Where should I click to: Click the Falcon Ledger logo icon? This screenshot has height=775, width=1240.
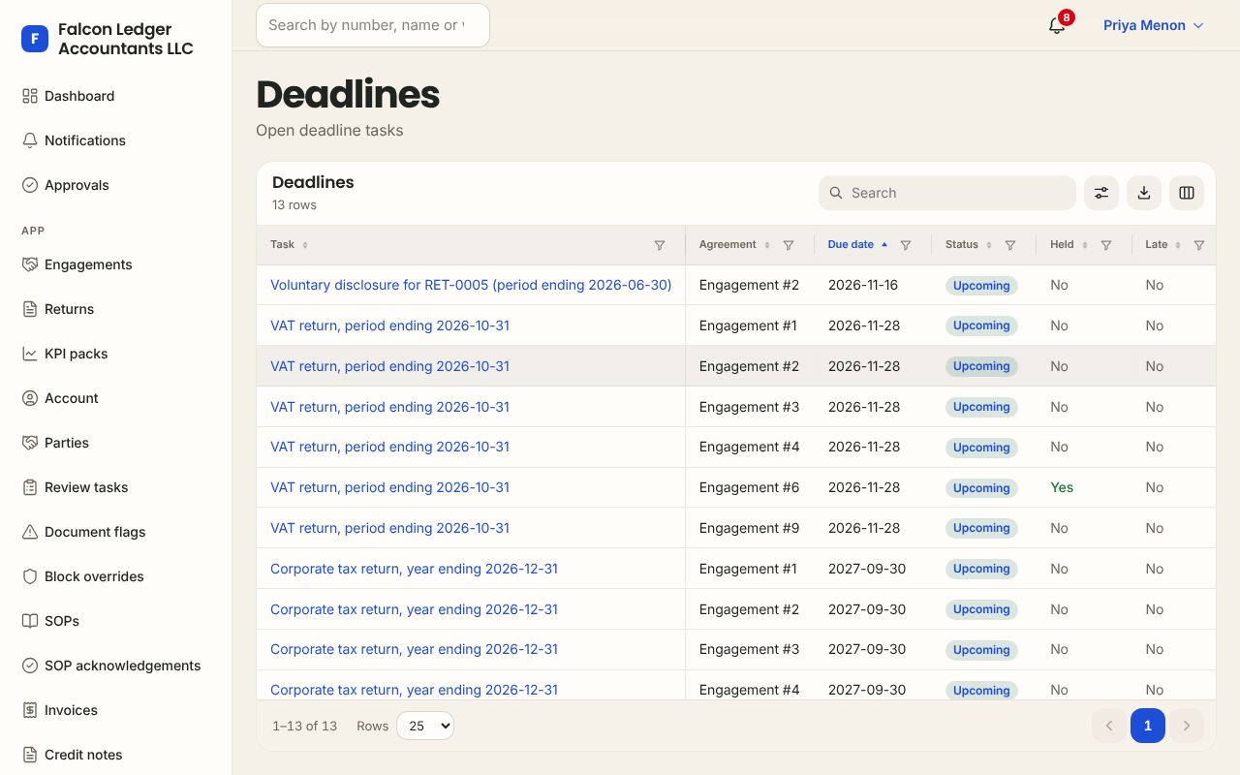pos(35,39)
